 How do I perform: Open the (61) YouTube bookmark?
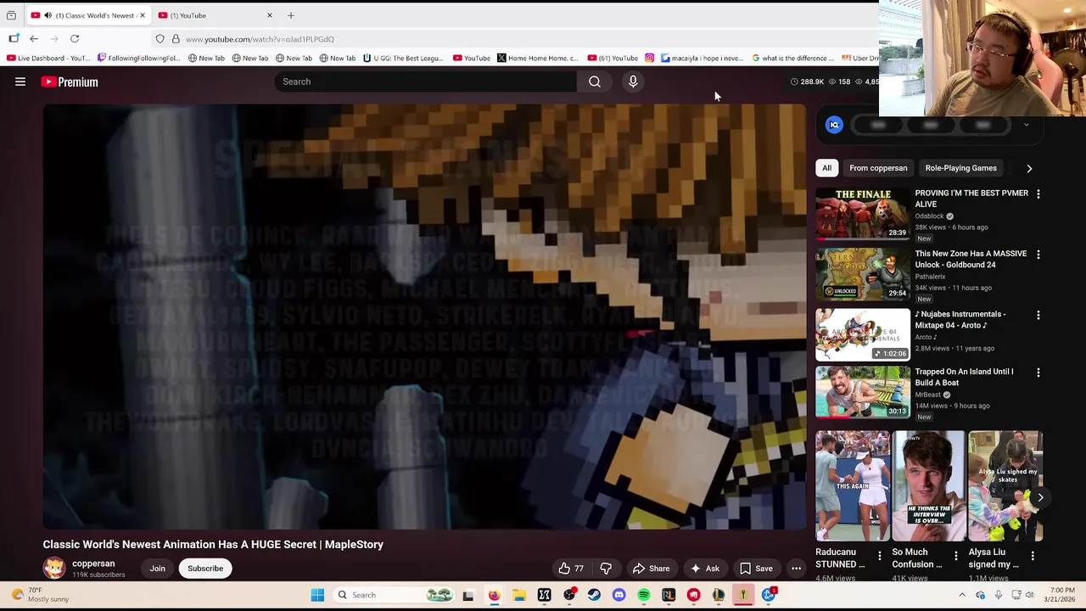pos(613,58)
